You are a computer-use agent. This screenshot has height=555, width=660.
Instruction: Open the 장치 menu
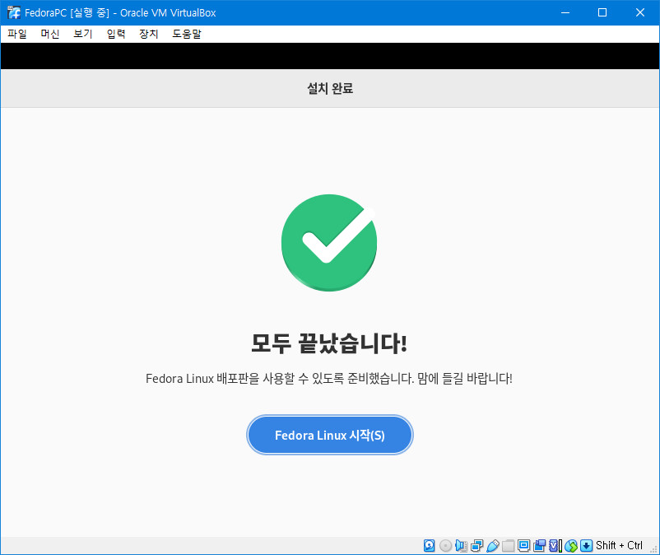point(149,34)
